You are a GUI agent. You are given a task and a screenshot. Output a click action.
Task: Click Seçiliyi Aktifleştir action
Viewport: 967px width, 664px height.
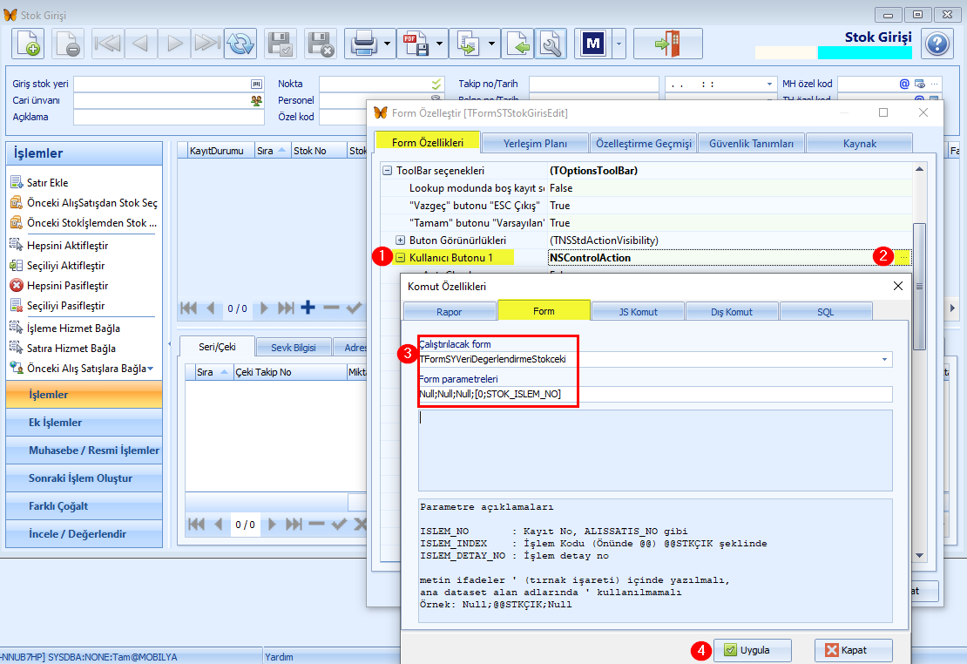[x=65, y=266]
